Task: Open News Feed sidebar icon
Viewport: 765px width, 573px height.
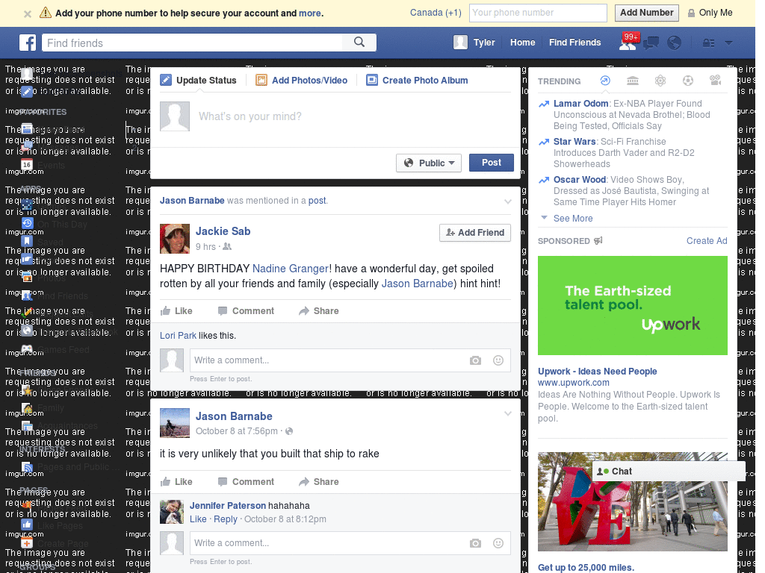Action: pos(27,128)
